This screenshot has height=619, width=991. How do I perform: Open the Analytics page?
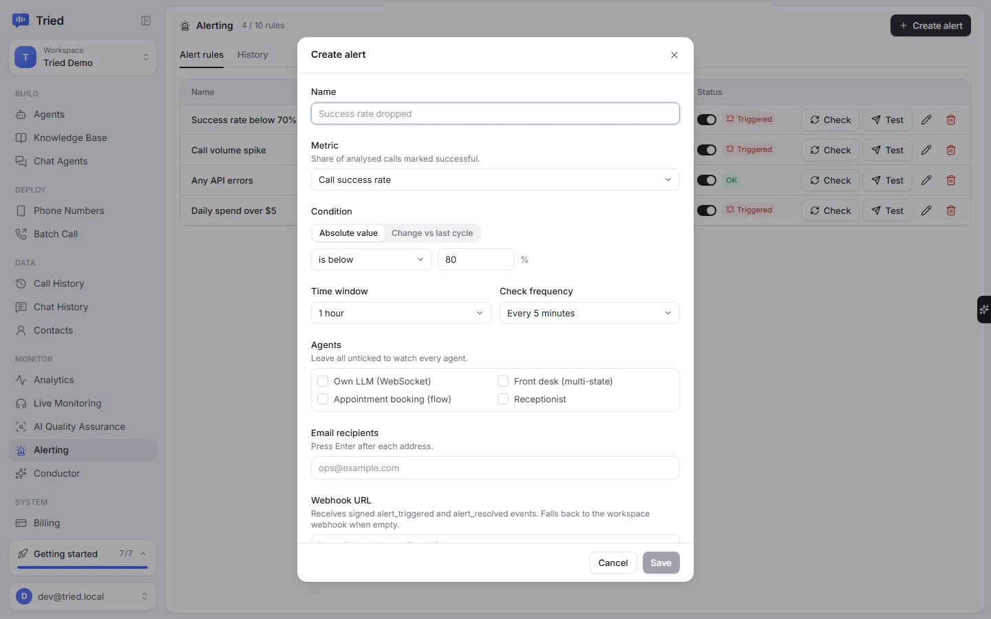83,380
